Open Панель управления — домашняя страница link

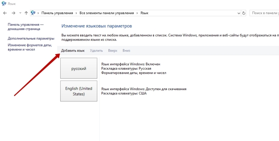tap(26, 27)
